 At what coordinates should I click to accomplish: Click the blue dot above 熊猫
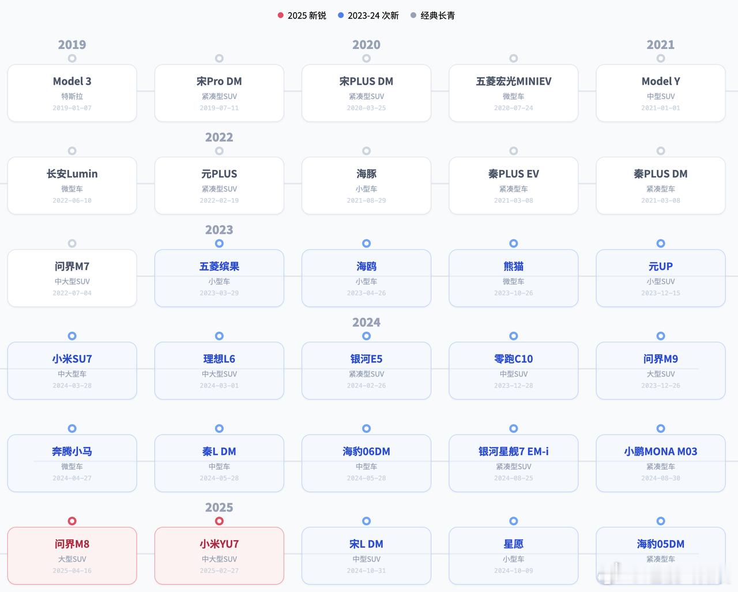(x=514, y=244)
